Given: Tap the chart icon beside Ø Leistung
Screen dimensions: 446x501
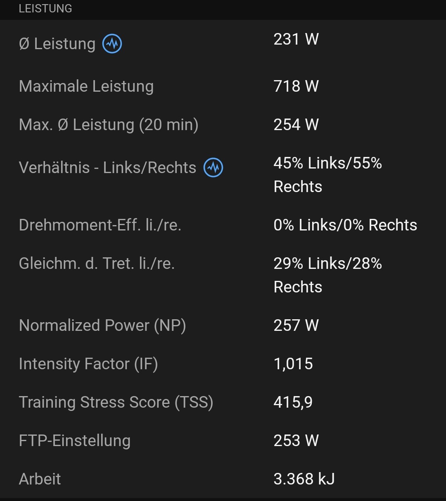Looking at the screenshot, I should (112, 44).
